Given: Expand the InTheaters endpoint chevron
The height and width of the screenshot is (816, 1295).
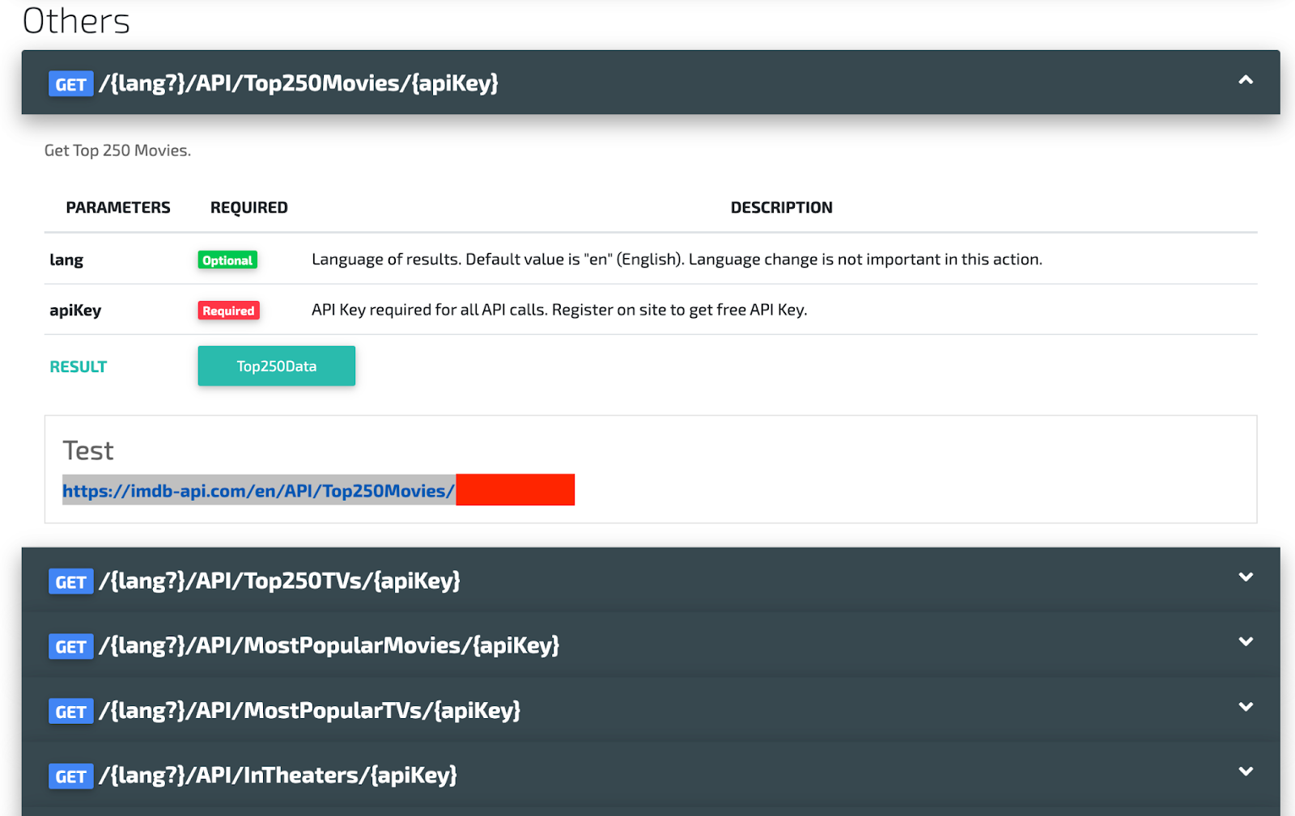Looking at the screenshot, I should pyautogui.click(x=1246, y=772).
